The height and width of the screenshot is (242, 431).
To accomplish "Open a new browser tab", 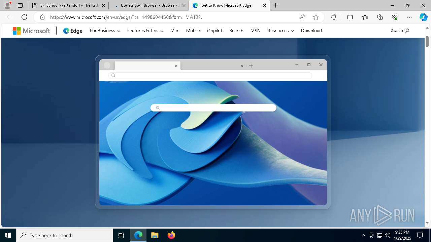I will 276,5.
